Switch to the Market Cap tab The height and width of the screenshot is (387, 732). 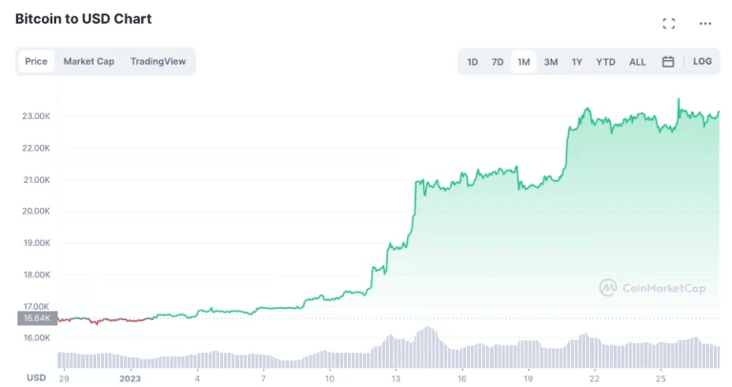[x=89, y=62]
